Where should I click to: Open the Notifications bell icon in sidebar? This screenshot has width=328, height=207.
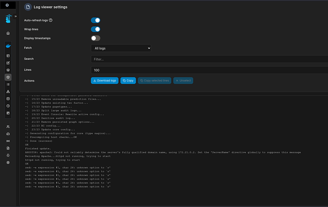[x=8, y=155]
